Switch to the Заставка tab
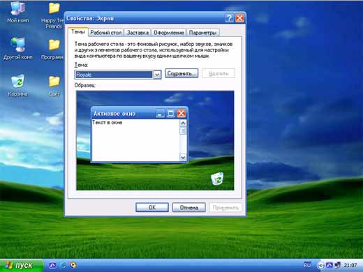This screenshot has height=272, width=363. 138,33
